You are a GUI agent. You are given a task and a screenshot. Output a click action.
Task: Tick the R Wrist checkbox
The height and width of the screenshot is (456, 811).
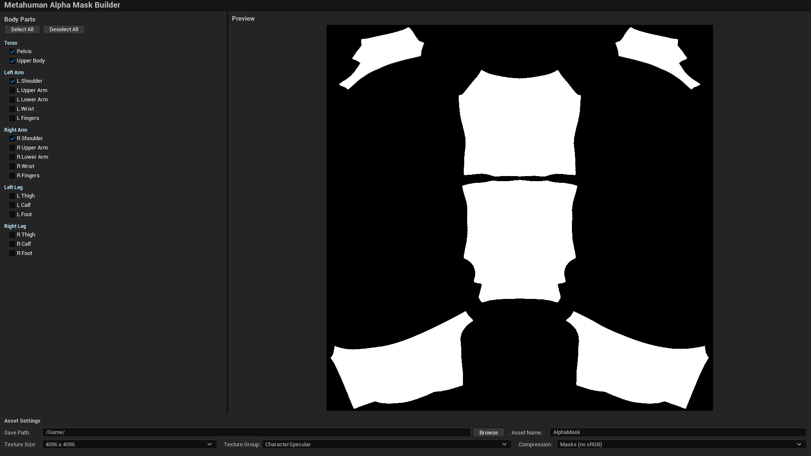coord(12,166)
